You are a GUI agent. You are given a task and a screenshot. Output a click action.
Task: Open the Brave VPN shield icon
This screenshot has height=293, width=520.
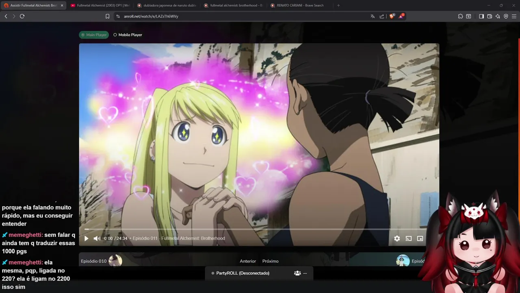point(506,16)
